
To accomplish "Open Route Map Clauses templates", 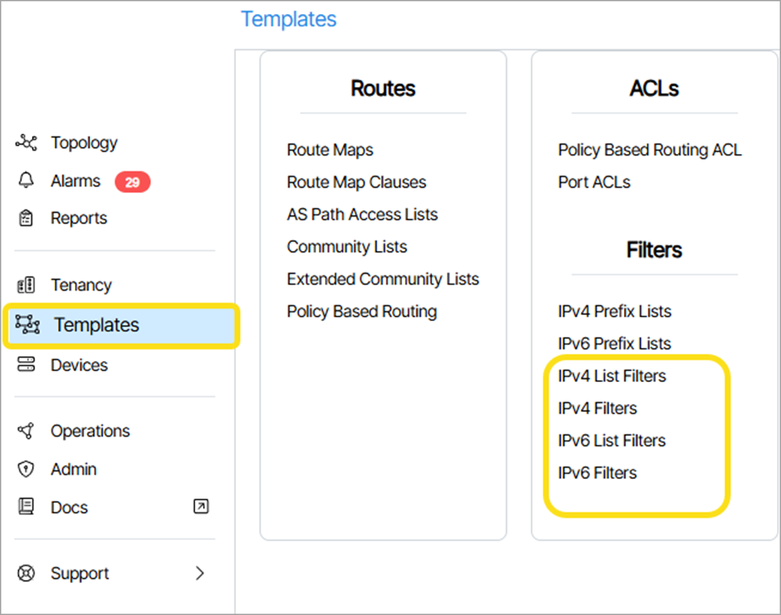I will tap(356, 182).
